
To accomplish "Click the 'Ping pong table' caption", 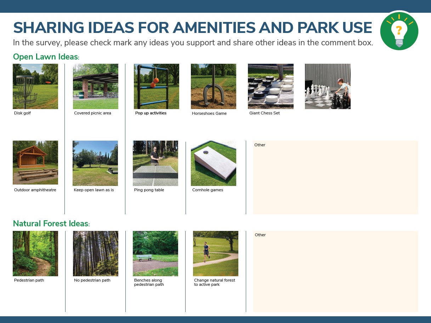I will pos(149,190).
